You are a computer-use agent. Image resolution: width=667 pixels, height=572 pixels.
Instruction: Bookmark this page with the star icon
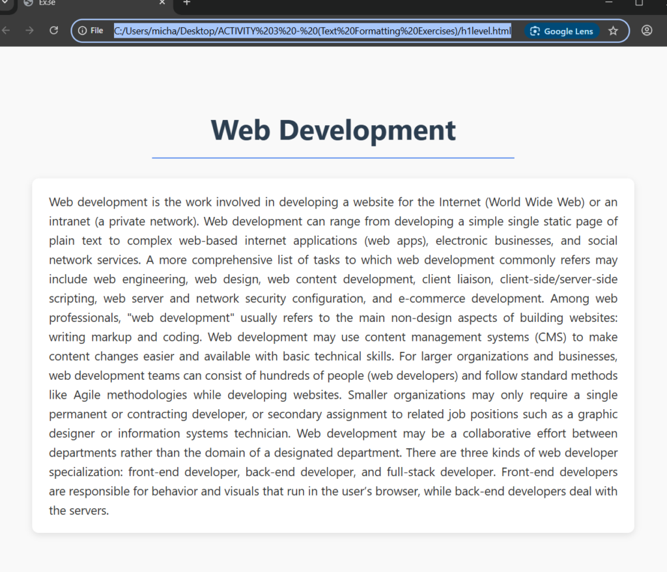pos(613,31)
